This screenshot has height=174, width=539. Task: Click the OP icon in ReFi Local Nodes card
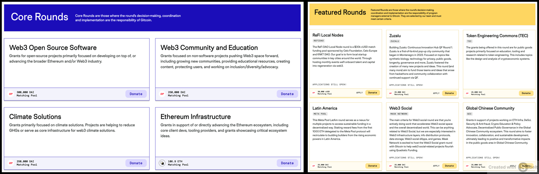point(314,93)
